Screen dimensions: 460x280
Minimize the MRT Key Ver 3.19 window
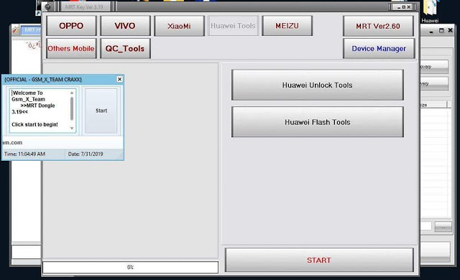(x=399, y=7)
